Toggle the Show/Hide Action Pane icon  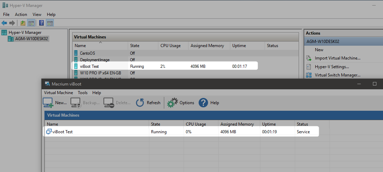click(50, 23)
